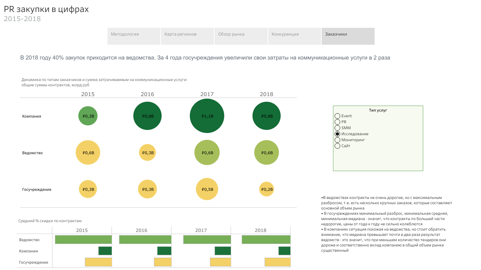The image size is (481, 270).
Task: Click the Ведомство 2017 bubble showing ₽0,6B
Action: point(207,152)
